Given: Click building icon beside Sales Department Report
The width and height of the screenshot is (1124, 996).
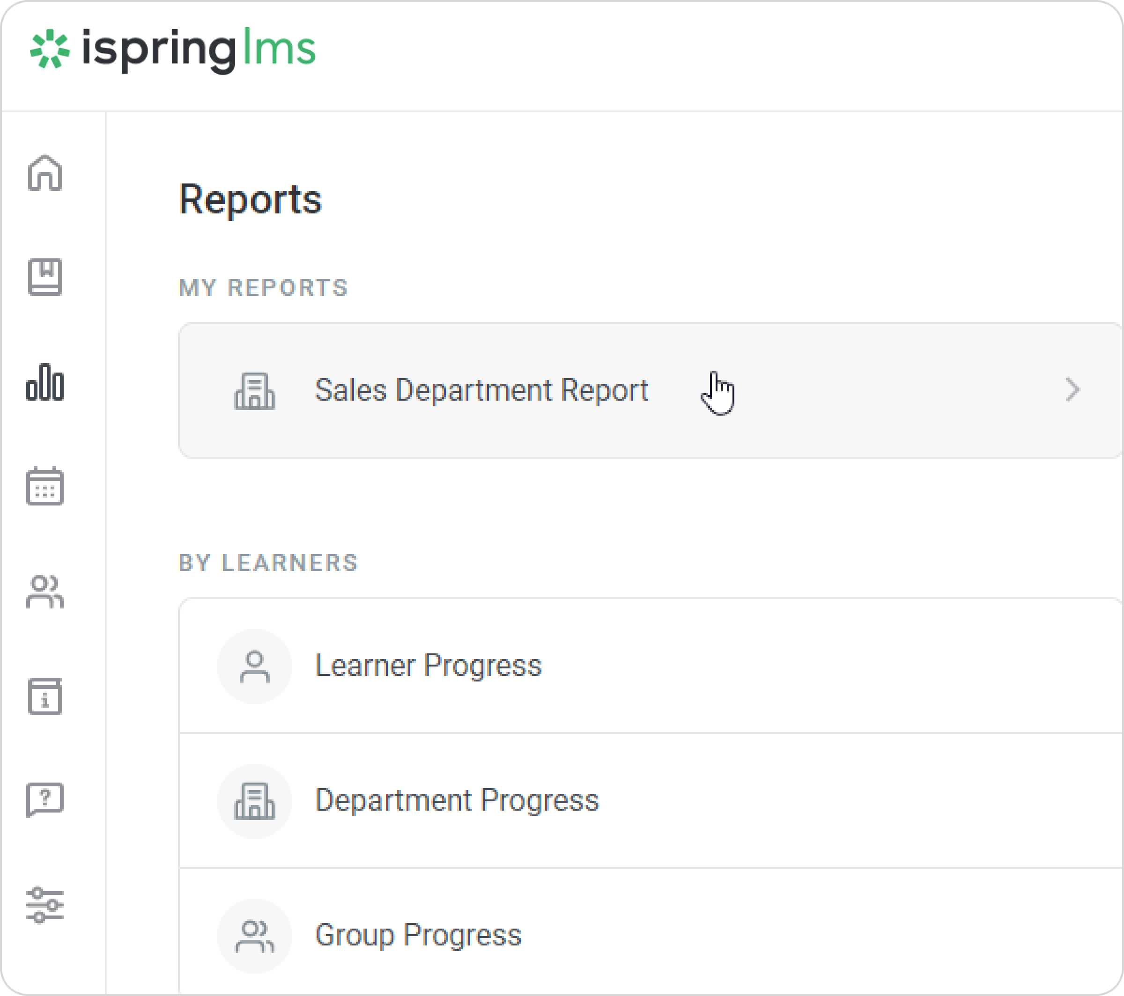Looking at the screenshot, I should click(x=255, y=391).
